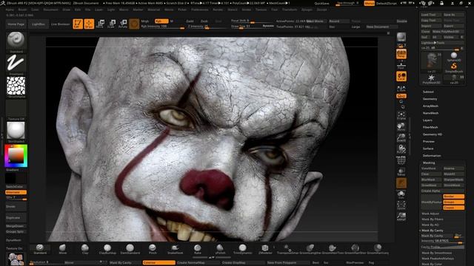
Task: Select the Move transform icon
Action: click(100, 24)
